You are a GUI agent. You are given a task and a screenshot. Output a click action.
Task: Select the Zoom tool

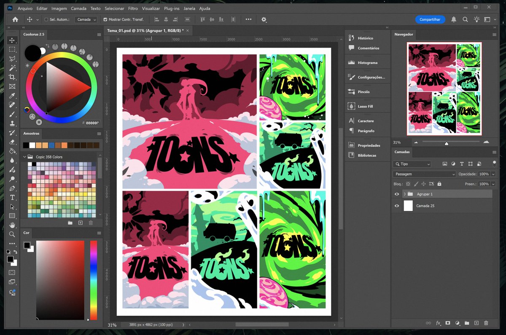point(12,234)
